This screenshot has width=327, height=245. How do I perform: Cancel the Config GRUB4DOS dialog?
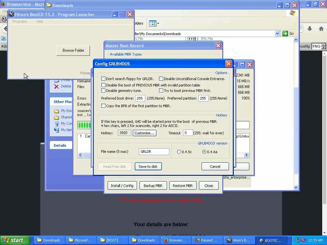click(215, 167)
